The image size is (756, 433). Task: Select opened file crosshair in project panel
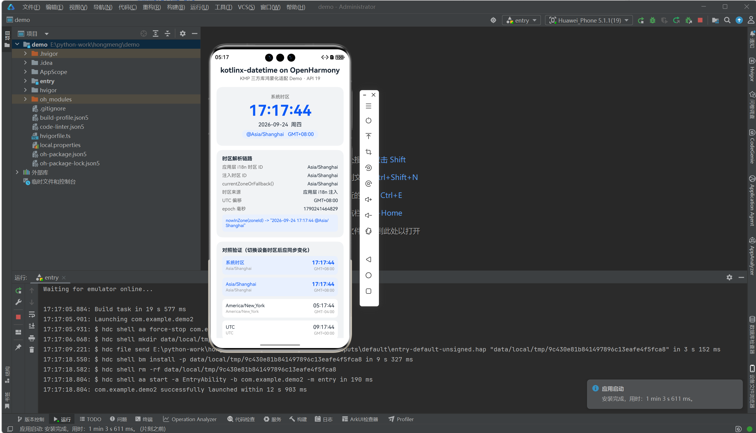(144, 34)
